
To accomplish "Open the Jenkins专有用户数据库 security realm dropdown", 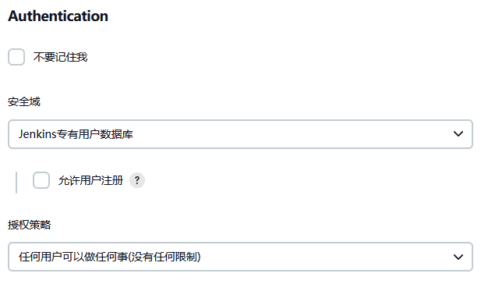I will click(x=240, y=134).
